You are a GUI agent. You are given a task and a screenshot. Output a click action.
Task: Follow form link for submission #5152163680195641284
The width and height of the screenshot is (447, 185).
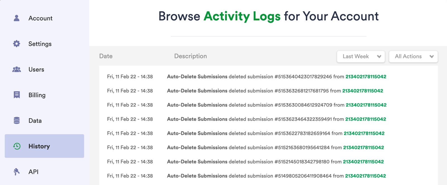point(363,148)
